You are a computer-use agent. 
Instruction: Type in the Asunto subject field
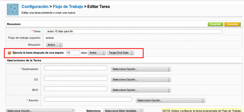pos(88,99)
